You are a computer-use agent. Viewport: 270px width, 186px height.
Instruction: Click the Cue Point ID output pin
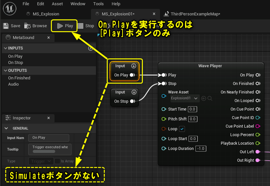[258, 118]
